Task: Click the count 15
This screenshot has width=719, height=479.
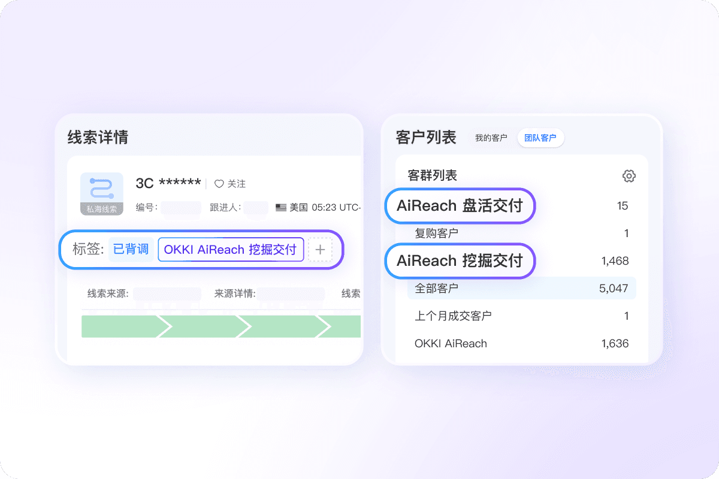Action: click(x=623, y=206)
